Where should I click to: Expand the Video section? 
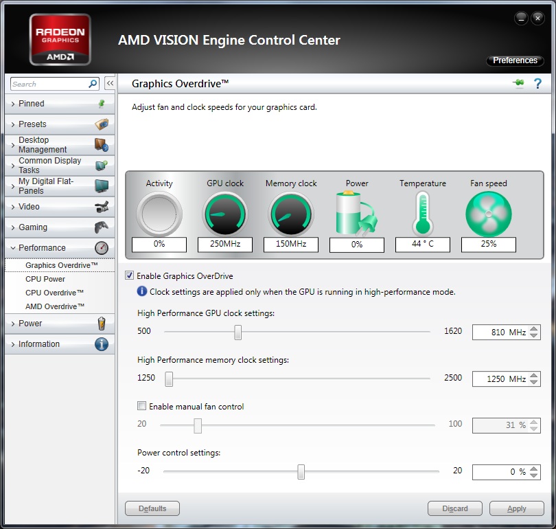60,207
